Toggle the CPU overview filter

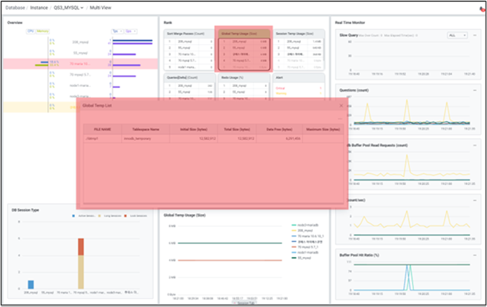31,31
